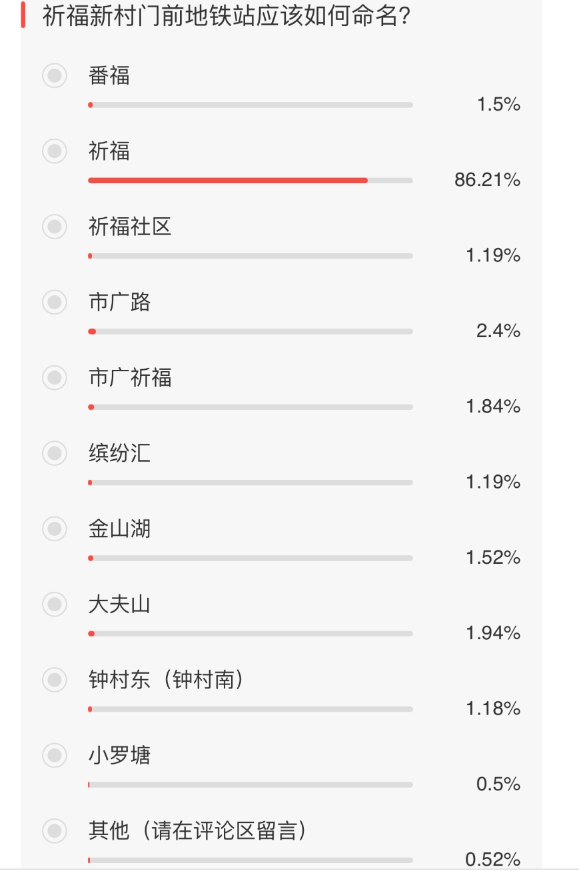Click the 市广路 2.4% progress bar
This screenshot has height=871, width=579.
pyautogui.click(x=250, y=331)
